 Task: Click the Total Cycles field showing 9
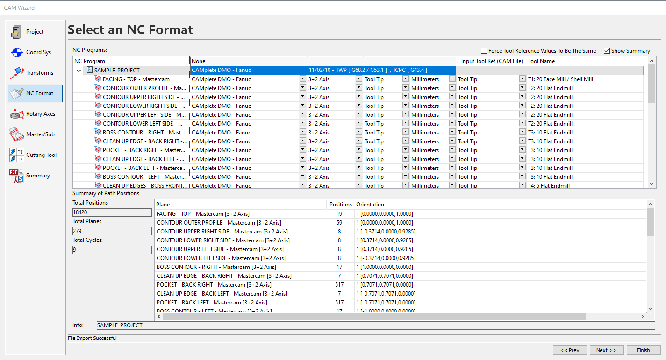tap(112, 250)
